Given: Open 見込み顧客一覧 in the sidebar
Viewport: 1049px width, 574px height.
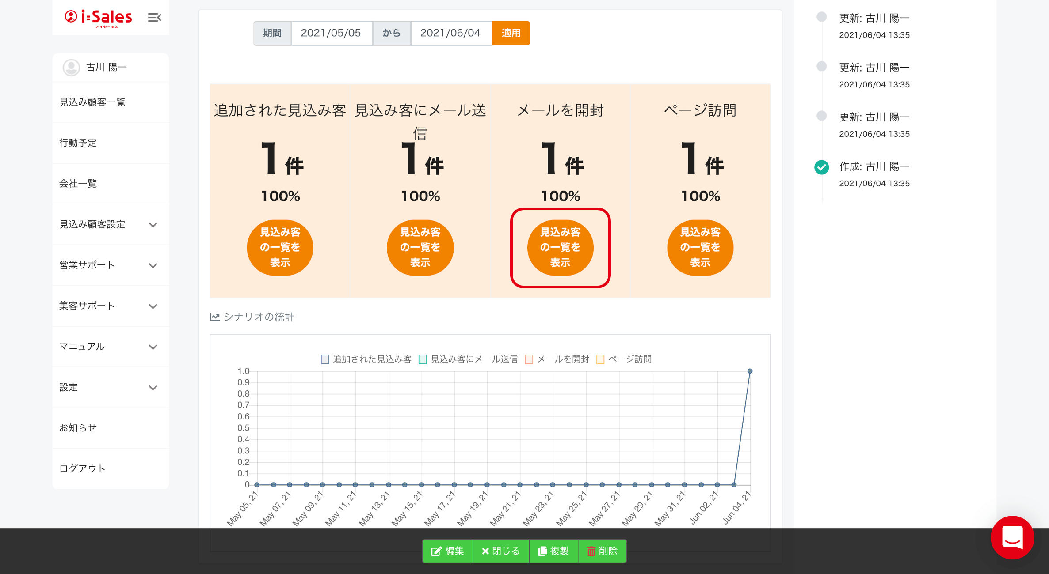Looking at the screenshot, I should (92, 102).
